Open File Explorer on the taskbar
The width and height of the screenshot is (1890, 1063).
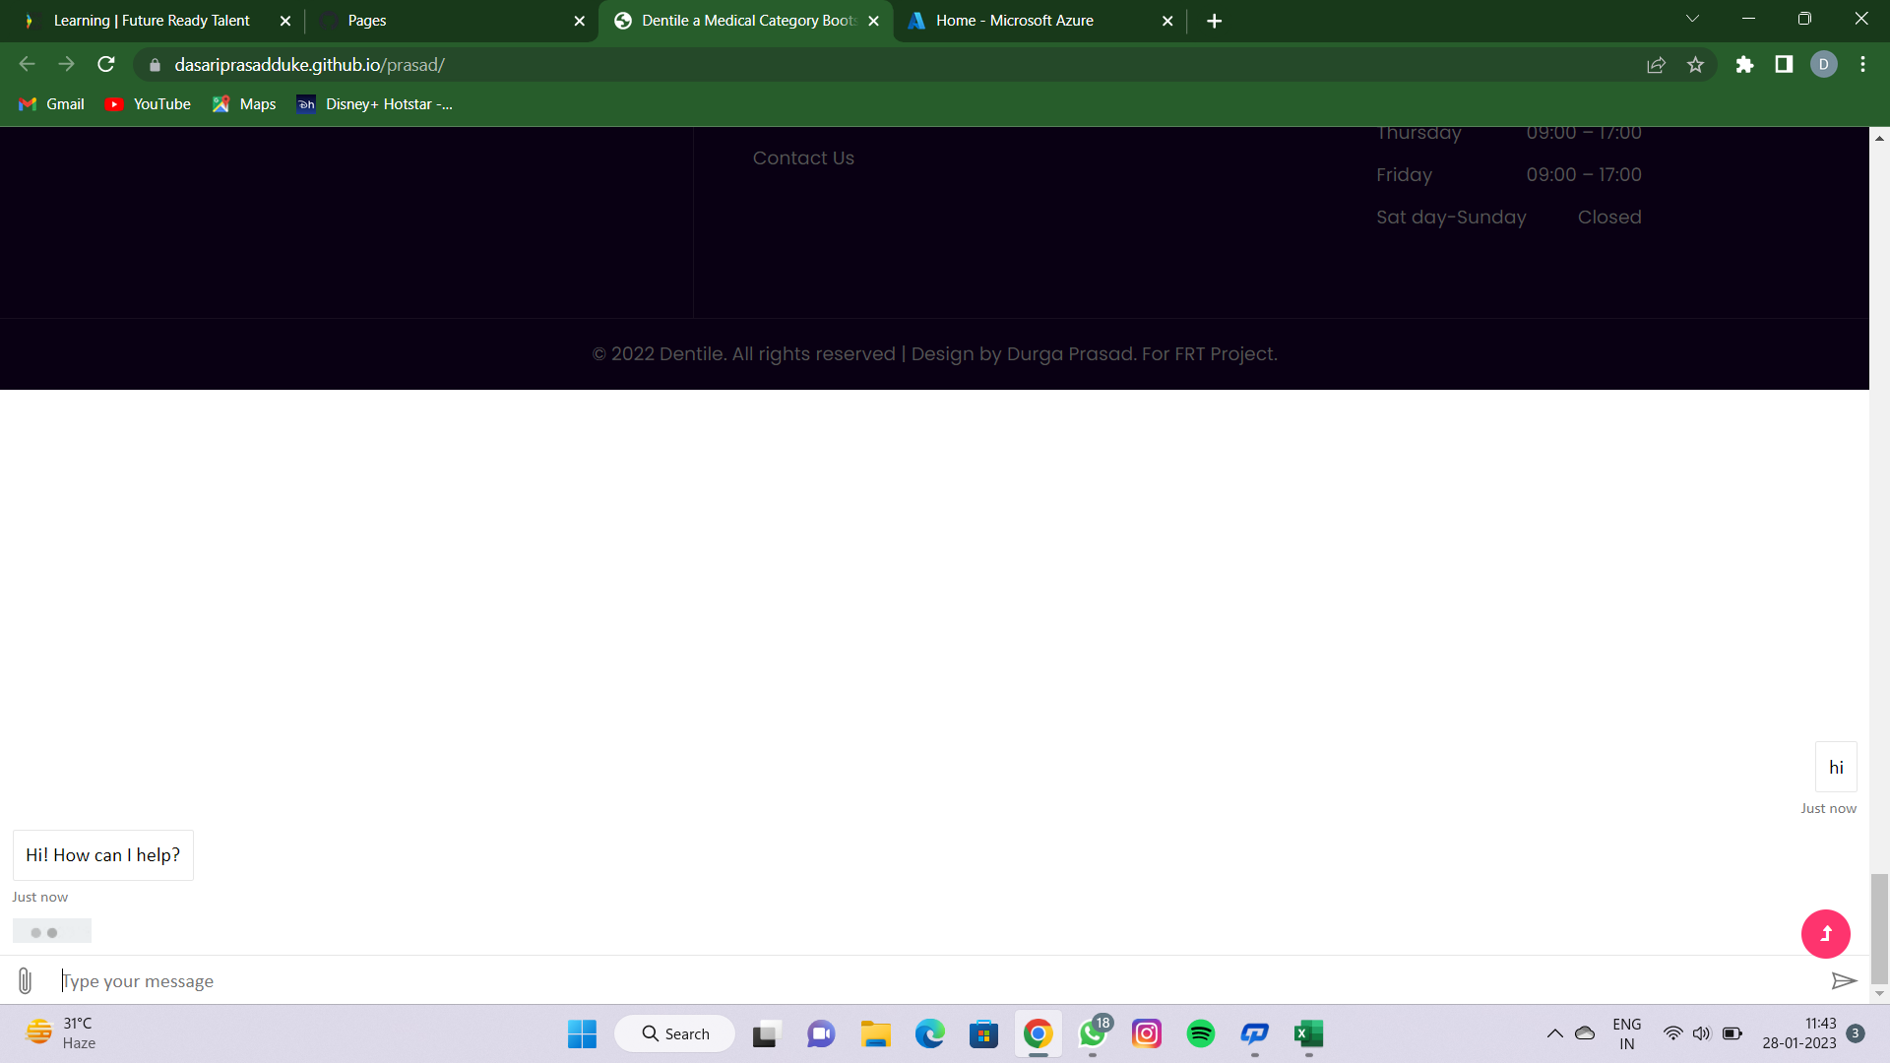[x=876, y=1033]
